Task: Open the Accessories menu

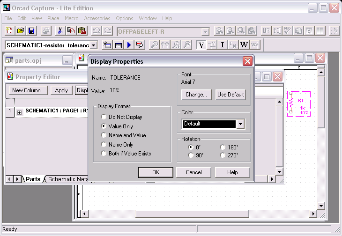Action: click(97, 18)
